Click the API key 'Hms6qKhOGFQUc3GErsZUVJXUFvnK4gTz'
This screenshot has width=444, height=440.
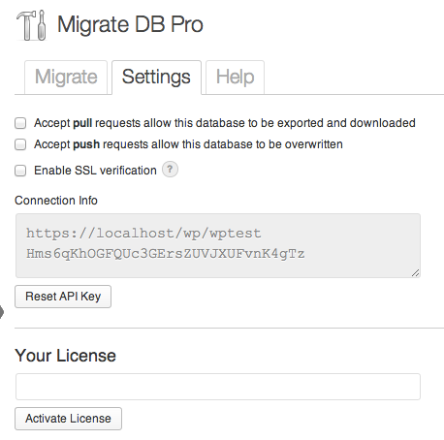[x=166, y=254]
